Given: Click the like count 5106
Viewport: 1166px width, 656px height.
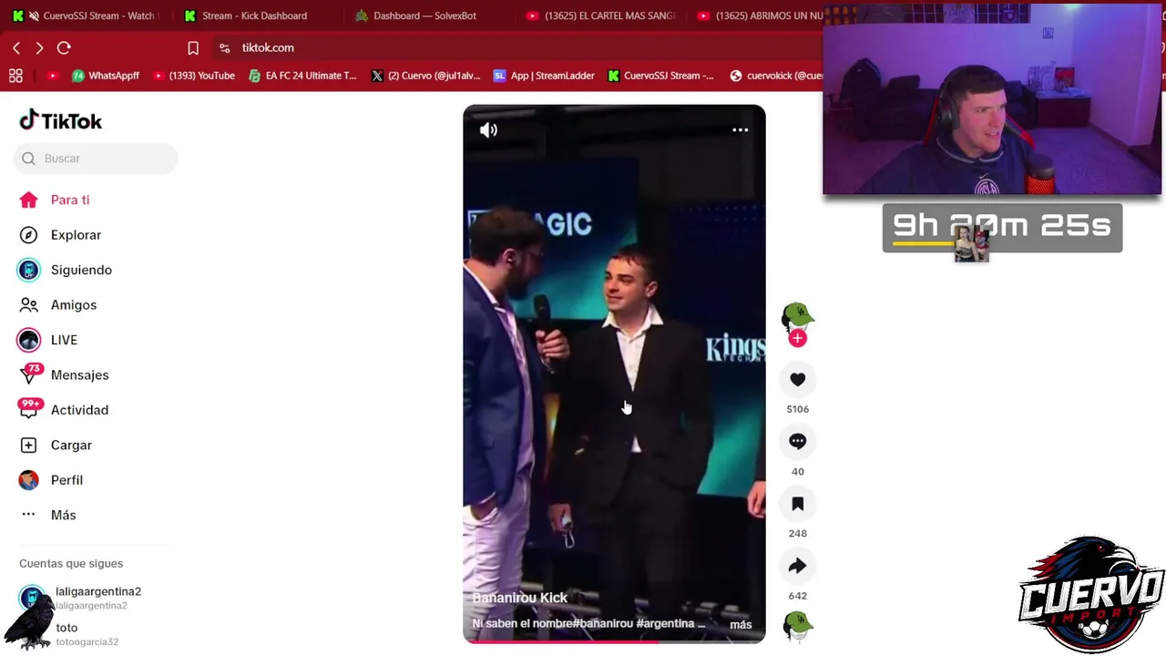Looking at the screenshot, I should tap(798, 409).
